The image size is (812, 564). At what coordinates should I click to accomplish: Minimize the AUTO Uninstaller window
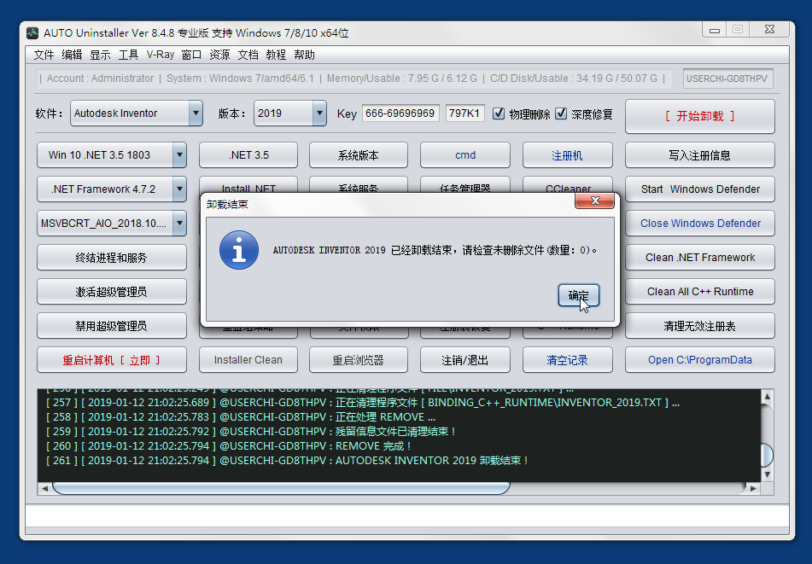[x=715, y=30]
